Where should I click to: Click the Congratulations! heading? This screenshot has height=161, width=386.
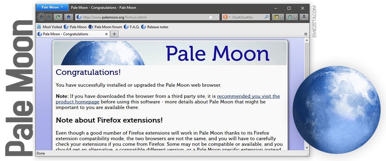[x=88, y=72]
